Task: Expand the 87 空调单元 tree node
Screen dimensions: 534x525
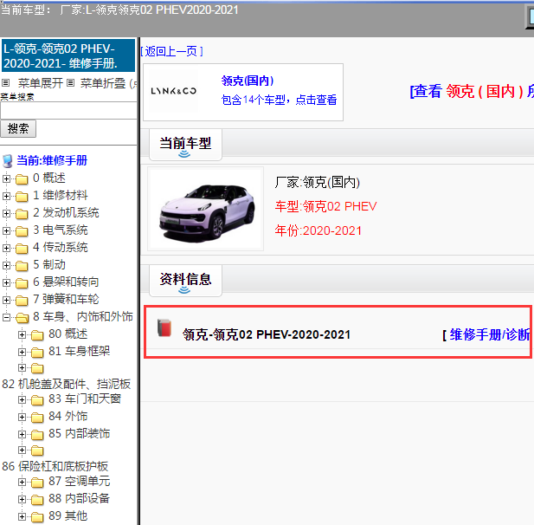Action: click(22, 482)
